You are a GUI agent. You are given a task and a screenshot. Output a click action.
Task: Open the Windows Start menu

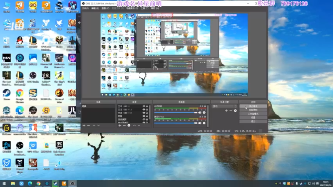(x=4, y=184)
